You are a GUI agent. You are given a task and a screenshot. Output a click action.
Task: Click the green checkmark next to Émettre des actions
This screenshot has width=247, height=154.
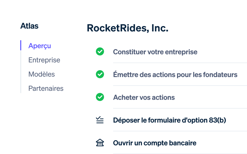100,74
